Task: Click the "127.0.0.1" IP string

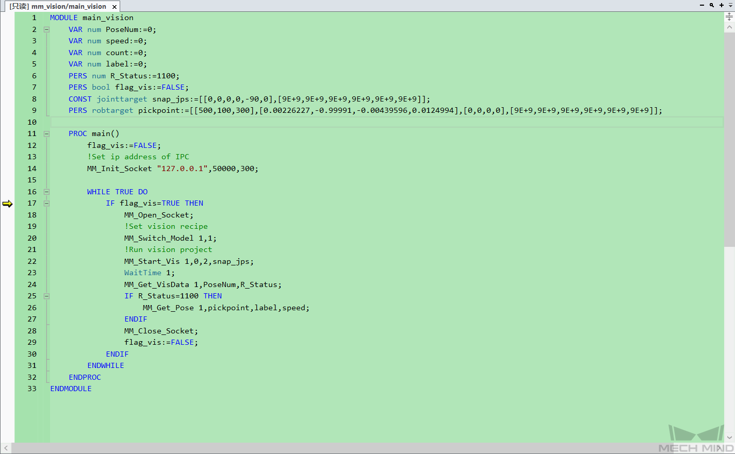Action: point(182,169)
